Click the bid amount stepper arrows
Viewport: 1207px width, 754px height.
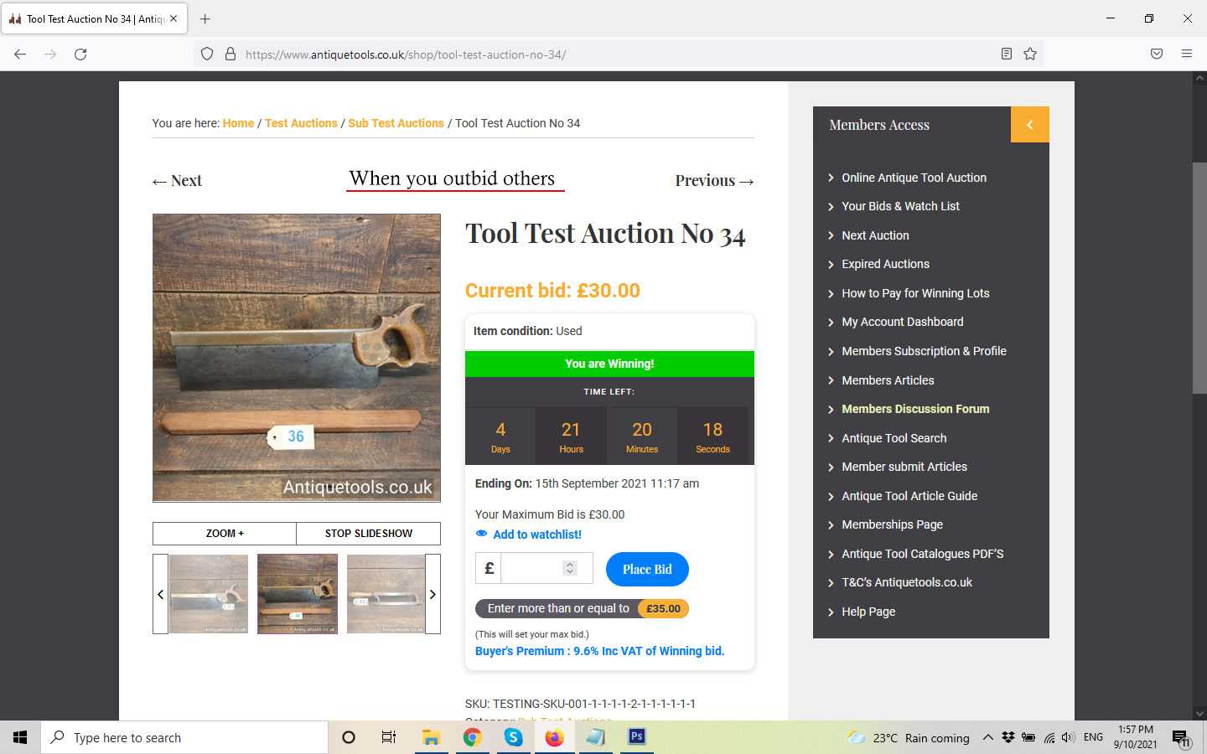coord(570,568)
